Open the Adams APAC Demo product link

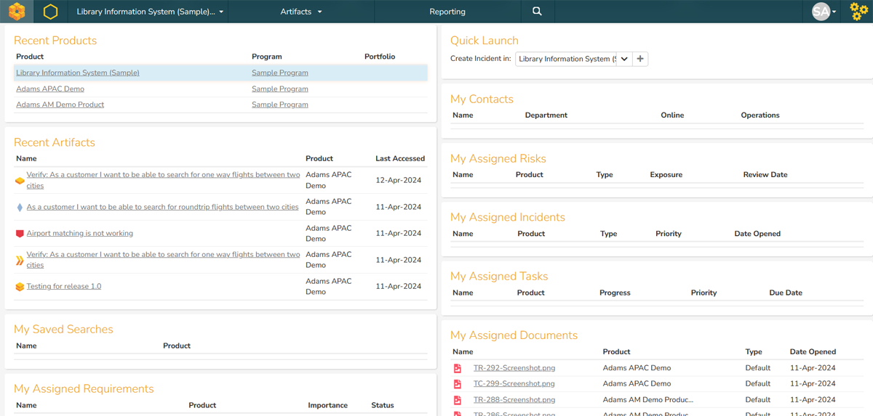point(50,89)
